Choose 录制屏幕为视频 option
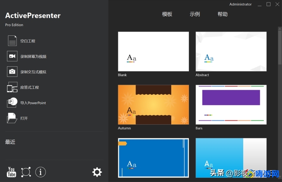This screenshot has height=182, width=282. 33,57
